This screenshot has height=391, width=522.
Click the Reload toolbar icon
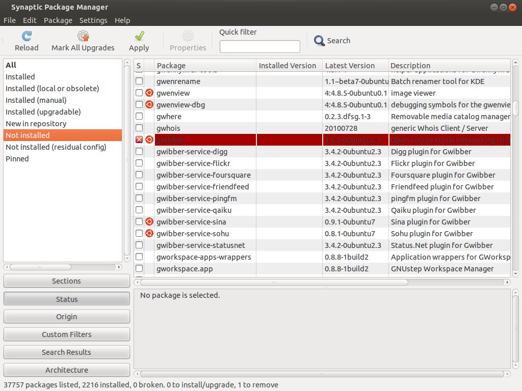point(27,36)
